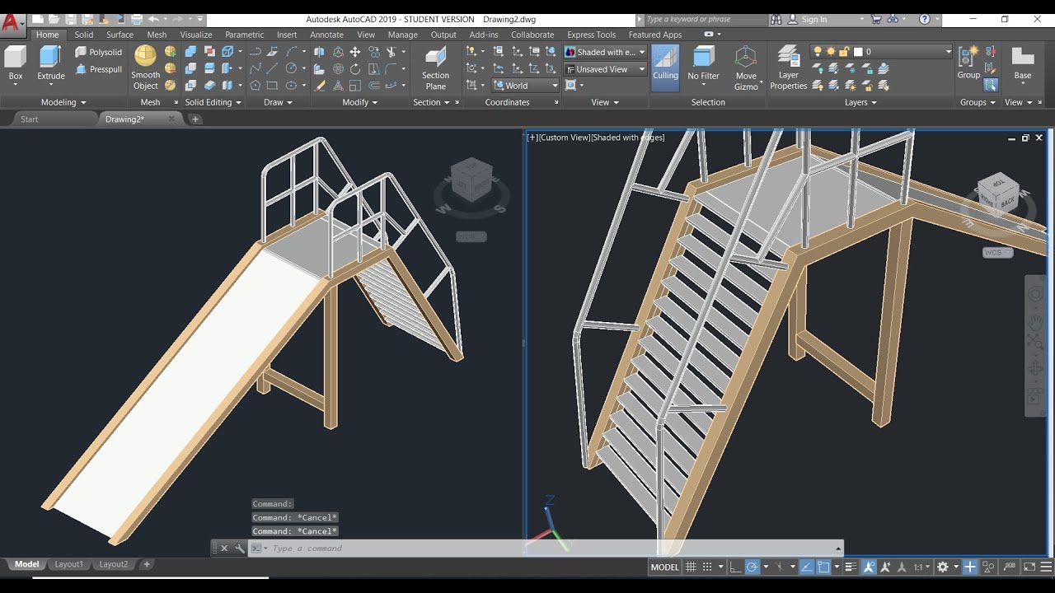The height and width of the screenshot is (593, 1055).
Task: Click the layer 0 white color swatch
Action: [x=858, y=52]
